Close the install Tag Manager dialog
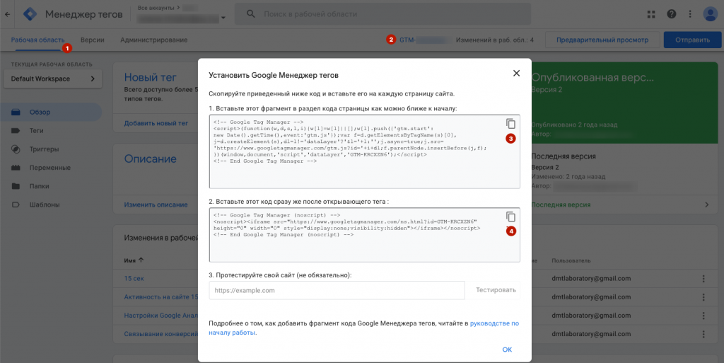 point(516,73)
